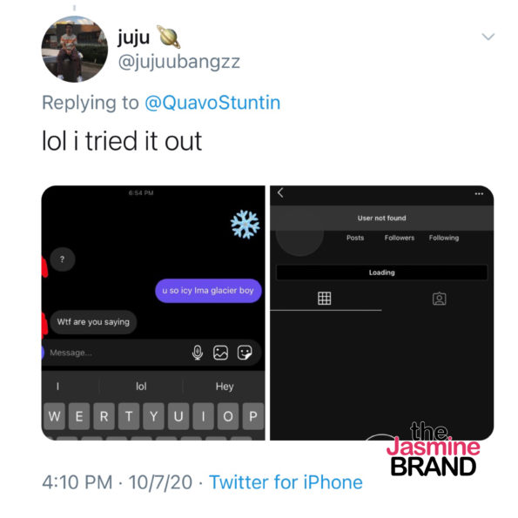
Task: Tap the "Wtf are you saying" message
Action: tap(93, 322)
